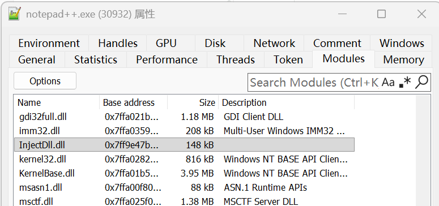Toggle regex search option icon
This screenshot has width=439, height=206.
[x=404, y=82]
